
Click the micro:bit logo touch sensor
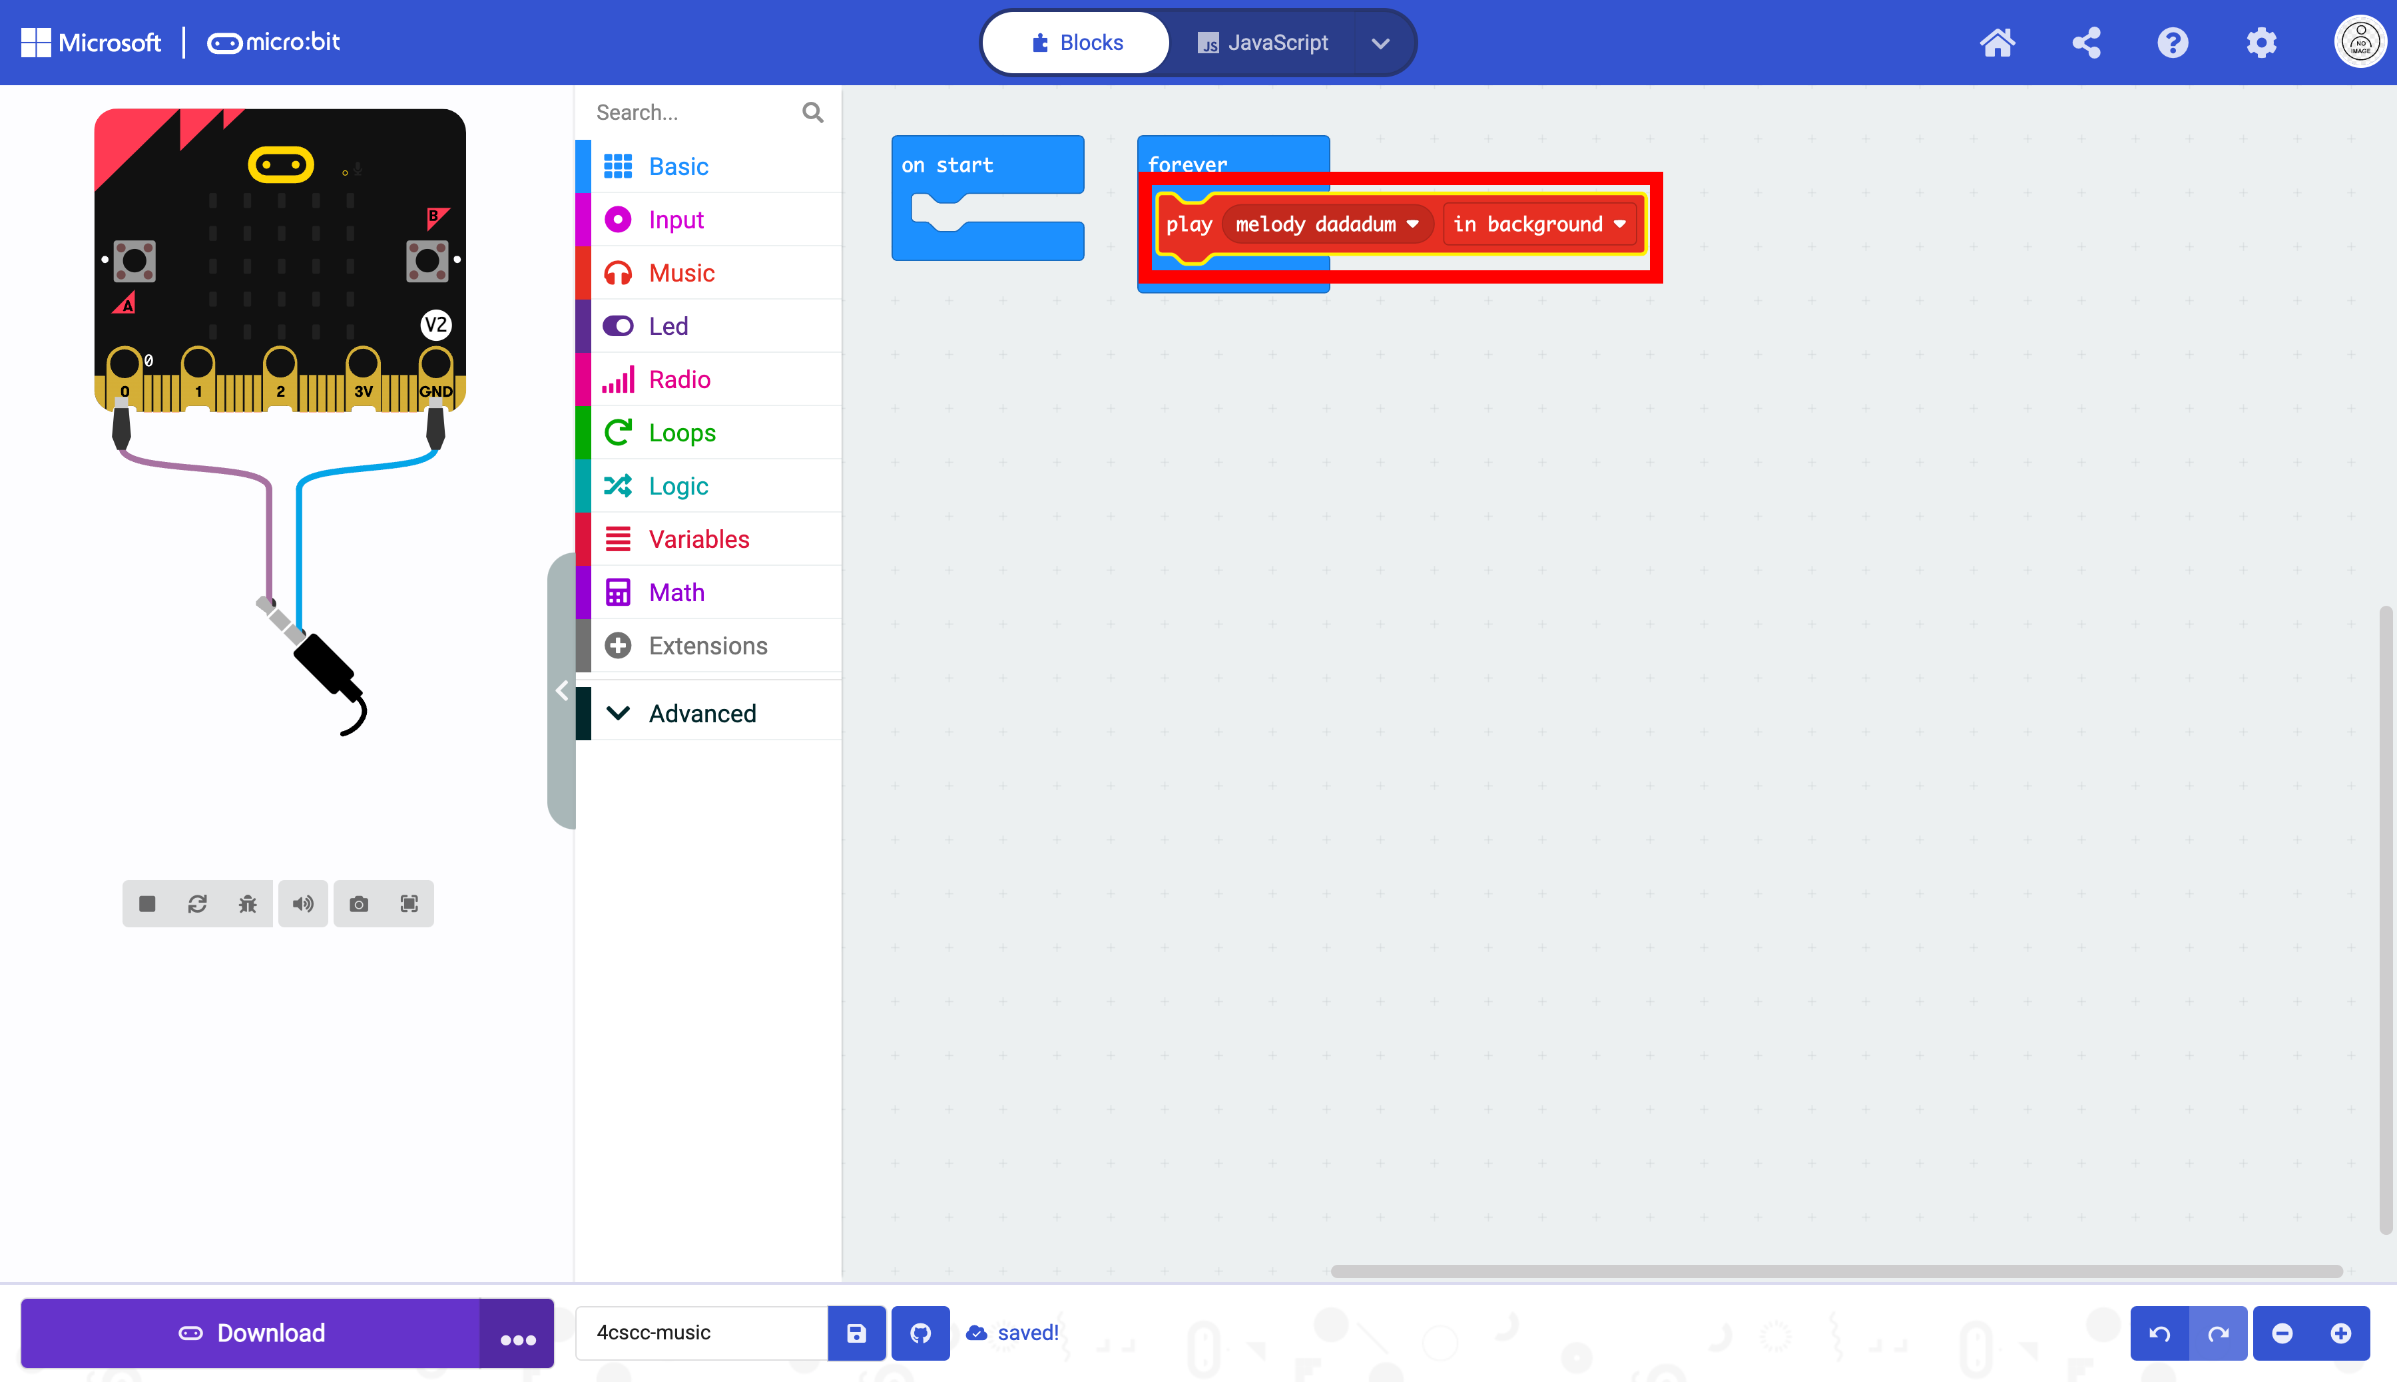280,164
